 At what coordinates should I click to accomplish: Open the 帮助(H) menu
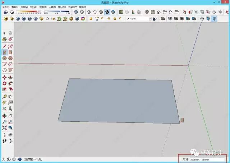click(83, 7)
